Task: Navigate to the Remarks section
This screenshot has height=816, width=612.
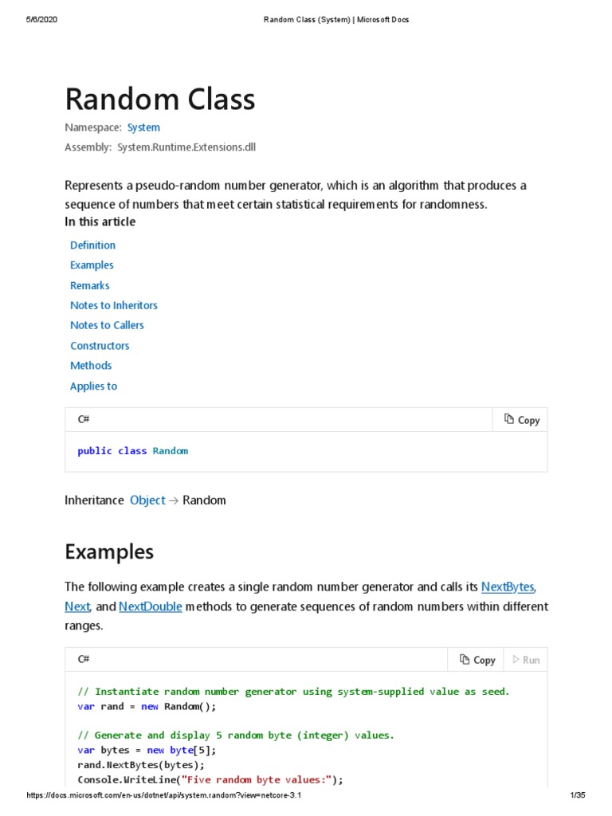Action: coord(90,285)
